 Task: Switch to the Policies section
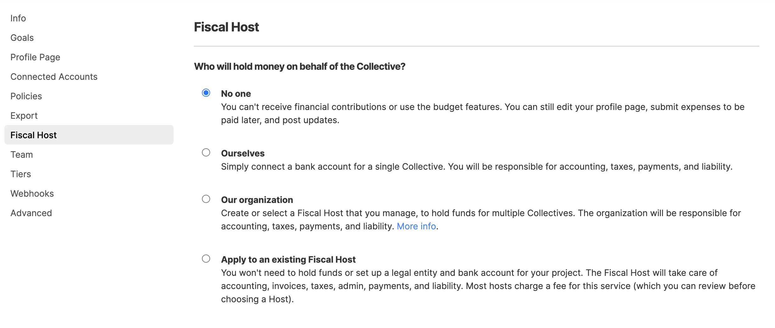click(x=26, y=96)
